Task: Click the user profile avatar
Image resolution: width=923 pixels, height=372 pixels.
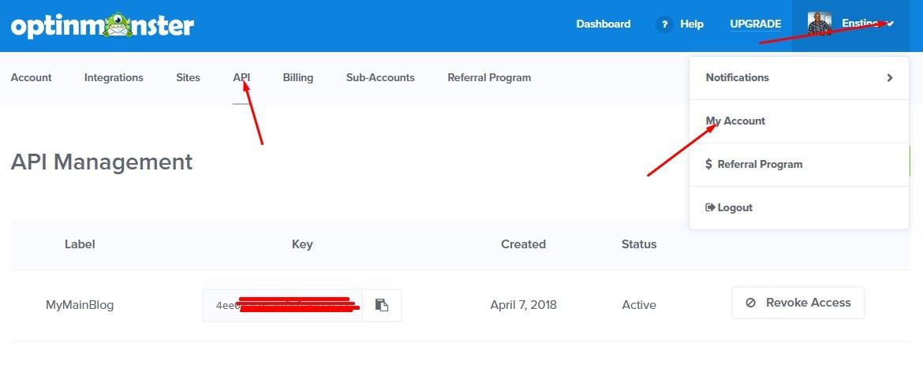Action: [820, 24]
